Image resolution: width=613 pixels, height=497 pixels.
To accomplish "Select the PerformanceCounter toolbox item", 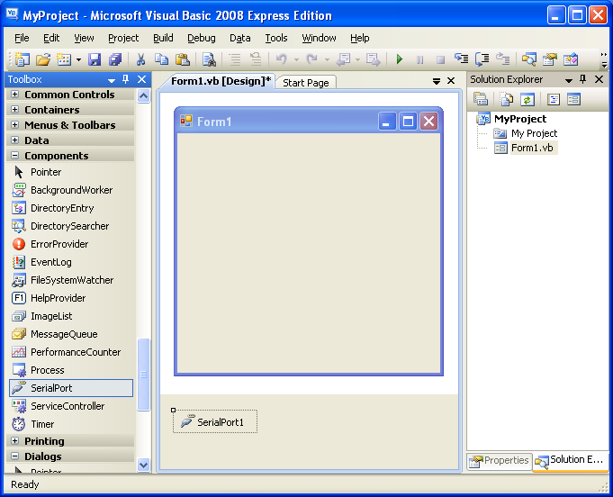I will pos(71,352).
